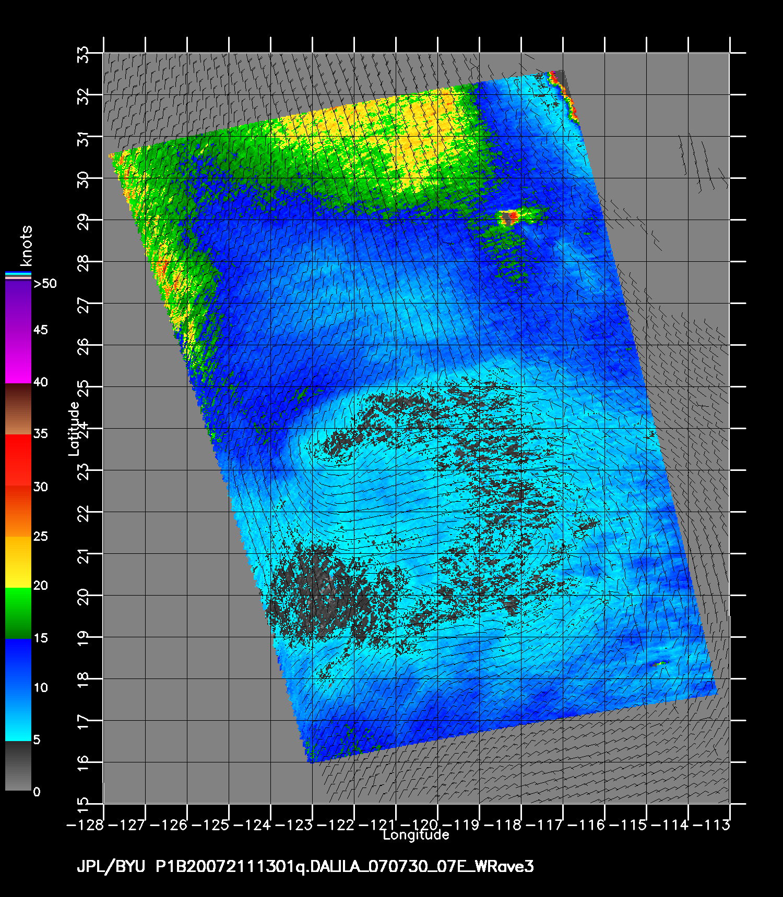Click latitude axis label '19'
The height and width of the screenshot is (897, 783).
pyautogui.click(x=84, y=638)
